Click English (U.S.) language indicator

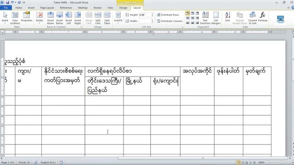[x=48, y=162]
